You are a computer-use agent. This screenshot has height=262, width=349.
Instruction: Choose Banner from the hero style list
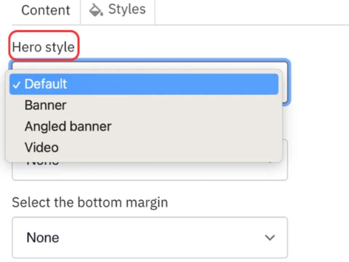point(45,105)
